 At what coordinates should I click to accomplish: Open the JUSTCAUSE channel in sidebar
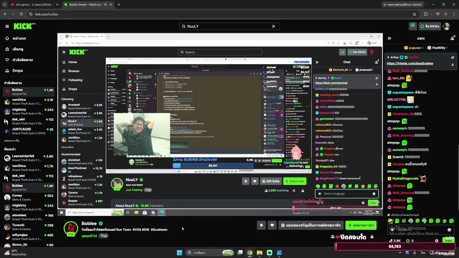point(29,131)
